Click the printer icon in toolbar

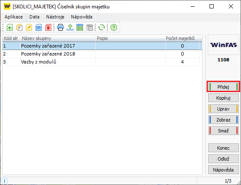pos(60,28)
